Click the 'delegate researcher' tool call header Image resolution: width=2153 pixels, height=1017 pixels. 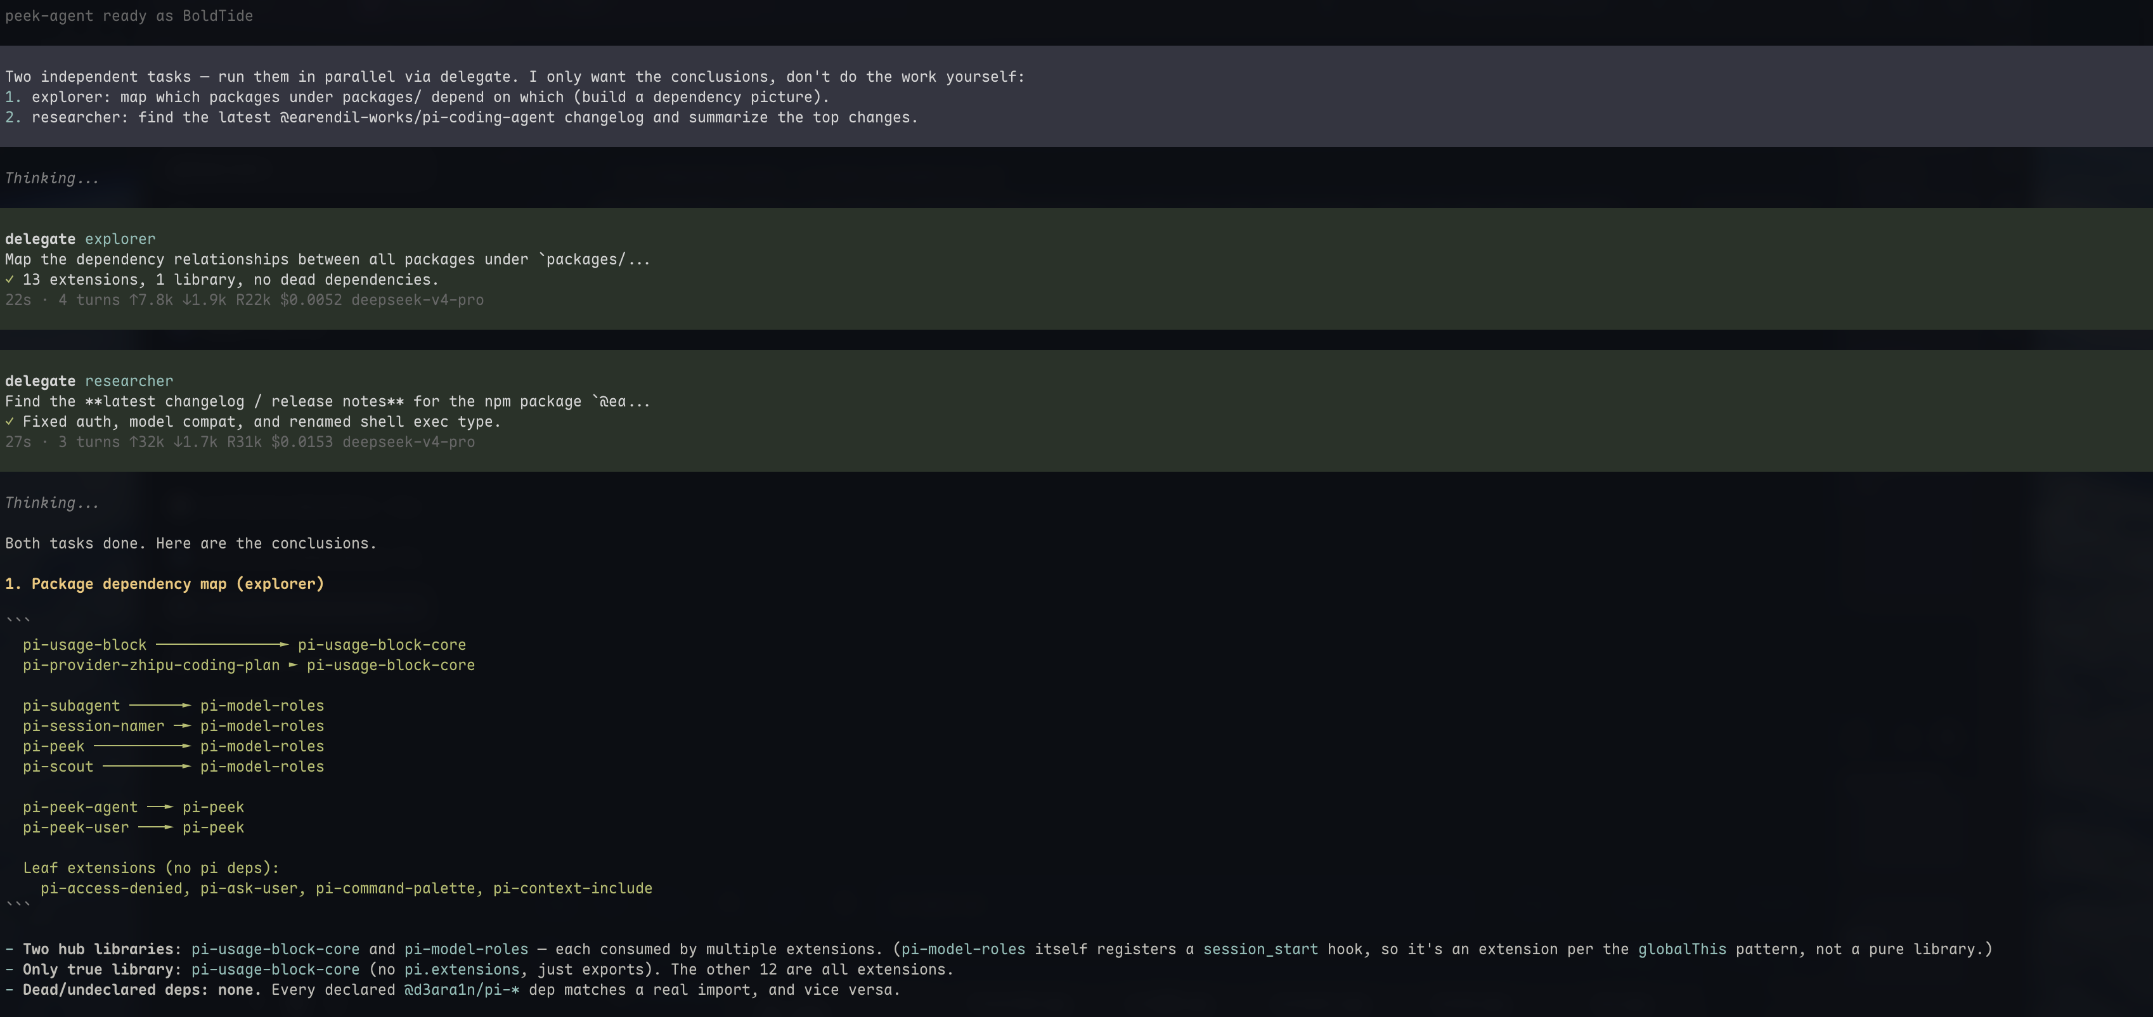[x=89, y=381]
